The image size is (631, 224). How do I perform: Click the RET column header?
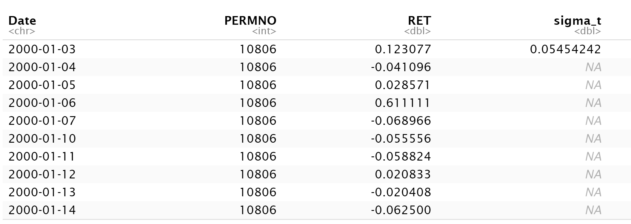(419, 21)
